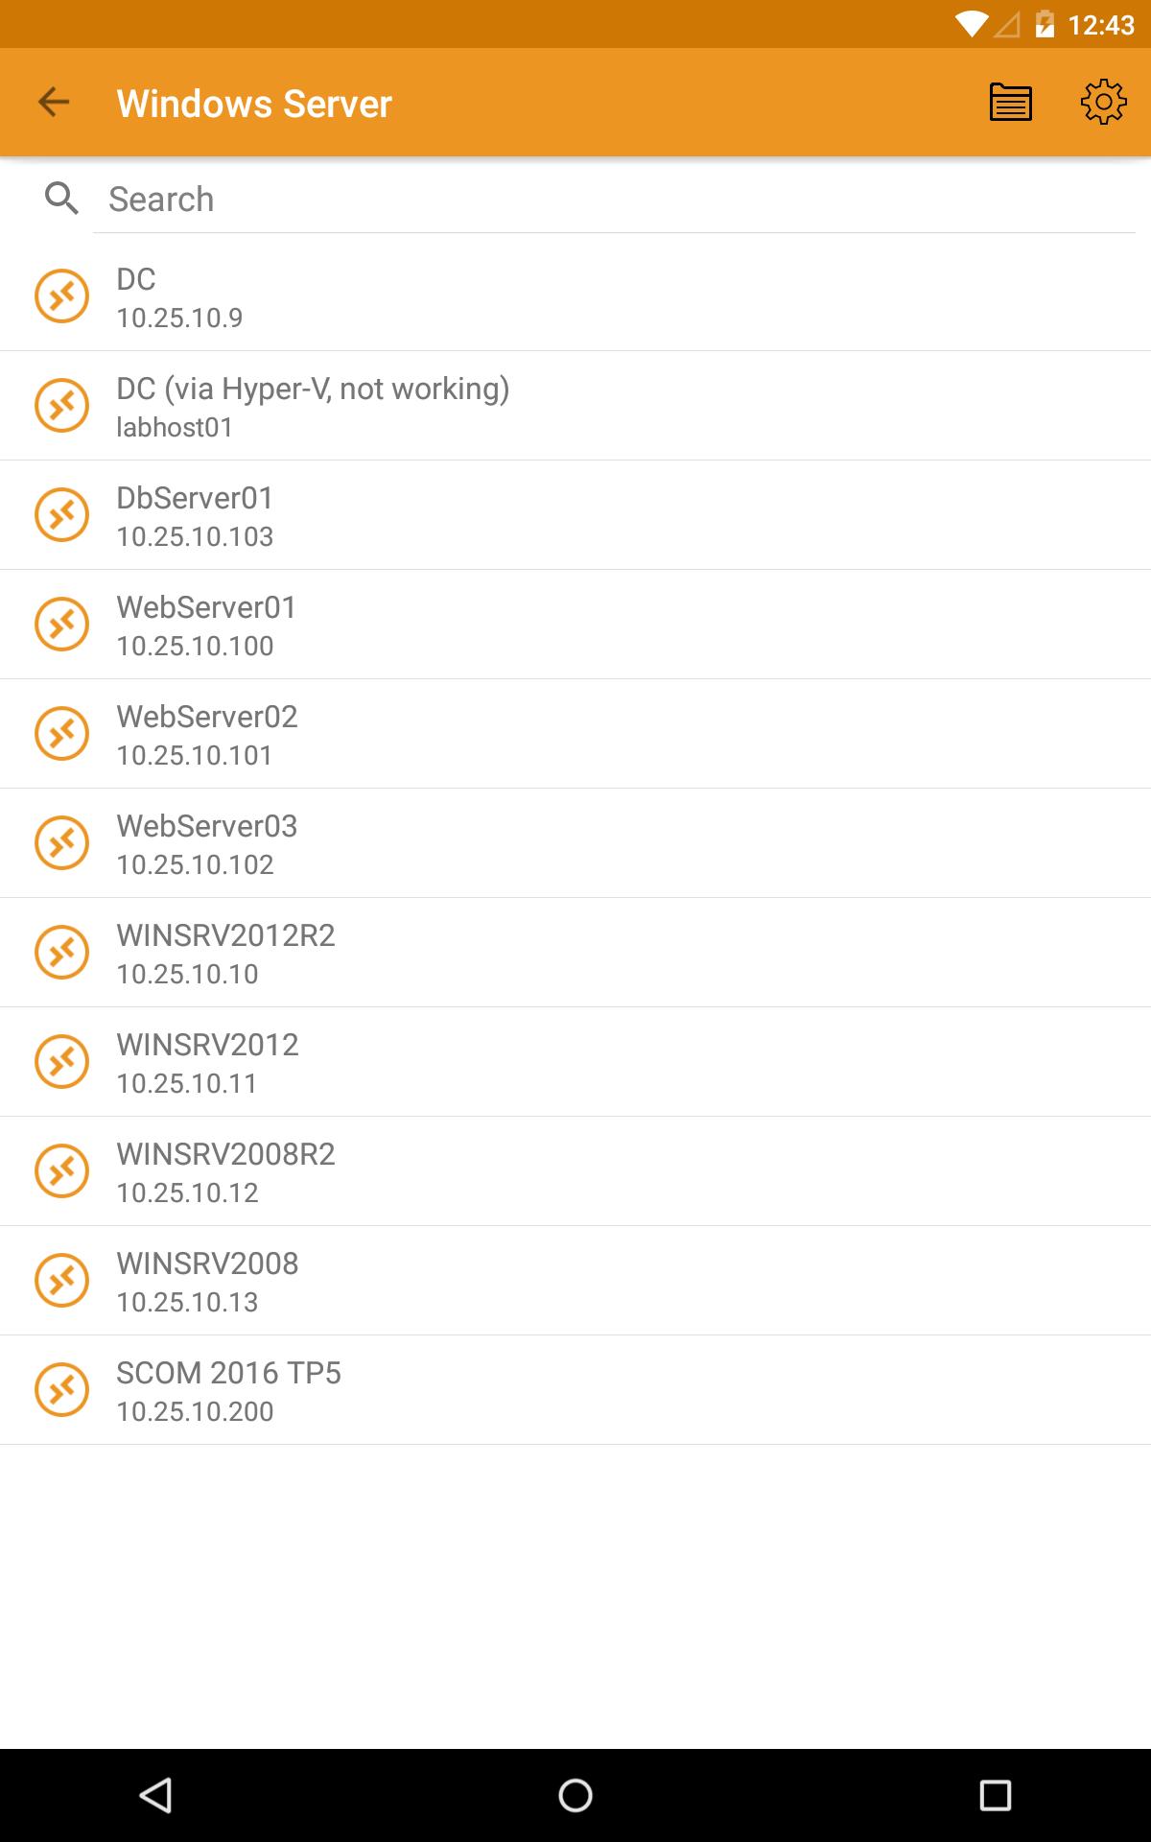
Task: Tap Android home navigation button
Action: (x=575, y=1795)
